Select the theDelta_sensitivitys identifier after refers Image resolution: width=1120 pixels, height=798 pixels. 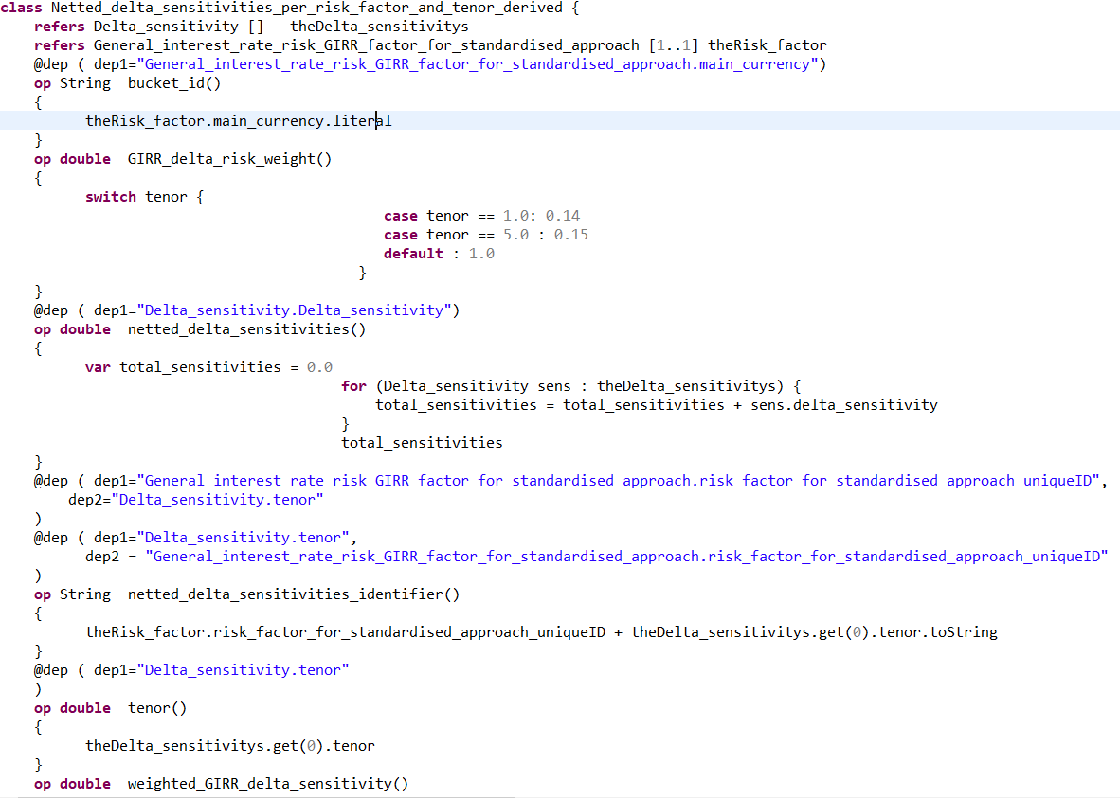tap(377, 26)
